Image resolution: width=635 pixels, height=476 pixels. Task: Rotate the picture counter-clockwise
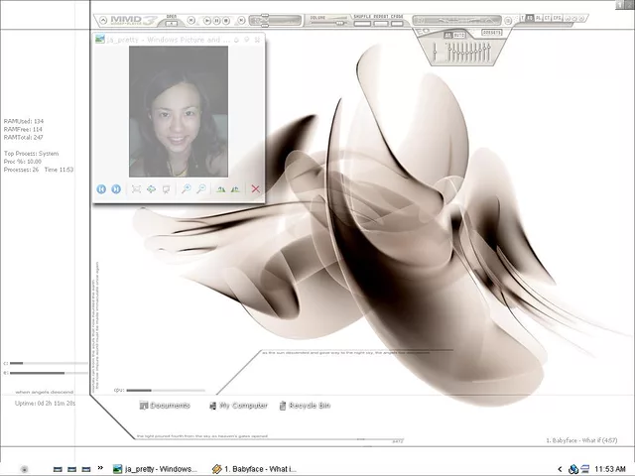pyautogui.click(x=235, y=188)
